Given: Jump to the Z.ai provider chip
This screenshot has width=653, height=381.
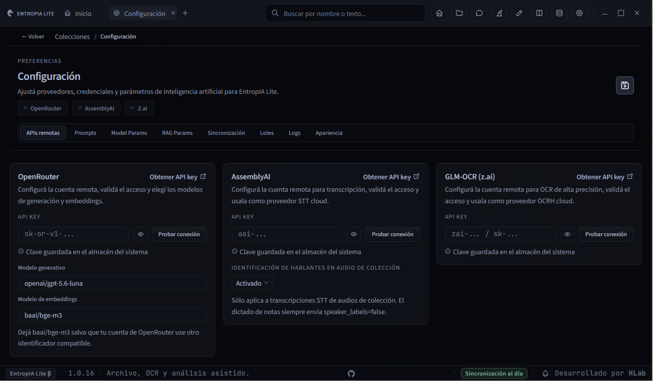Looking at the screenshot, I should pos(139,108).
